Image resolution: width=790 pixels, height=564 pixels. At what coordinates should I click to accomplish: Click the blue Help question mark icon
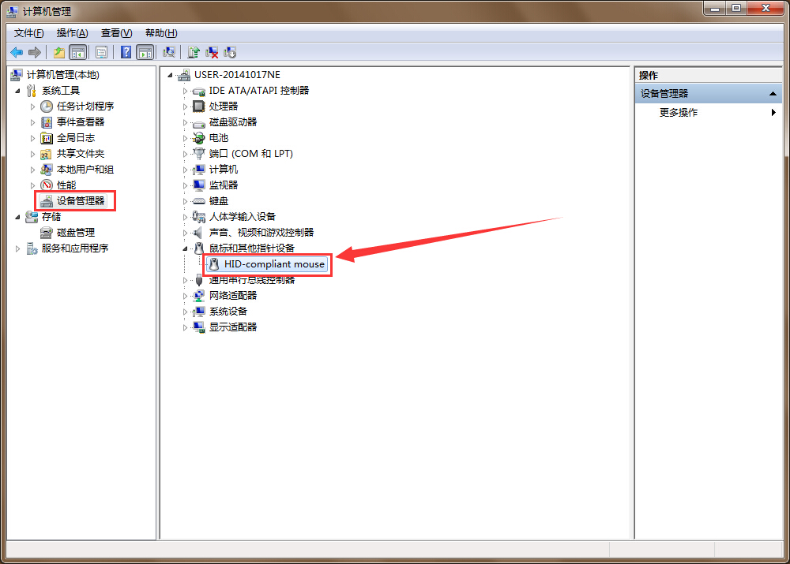pos(126,52)
